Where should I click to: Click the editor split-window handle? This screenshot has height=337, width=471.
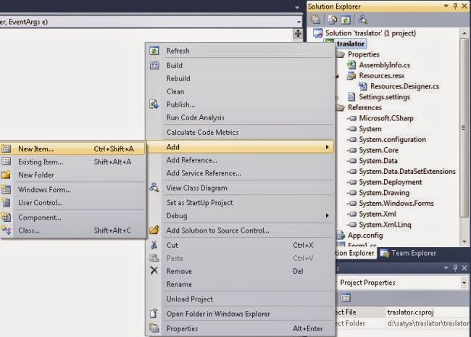[x=298, y=33]
